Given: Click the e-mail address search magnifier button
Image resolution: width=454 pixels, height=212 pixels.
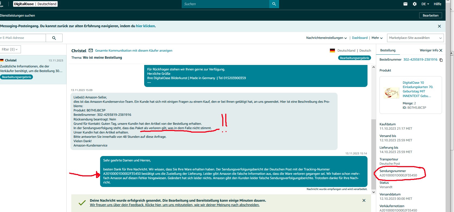Looking at the screenshot, I should (54, 38).
